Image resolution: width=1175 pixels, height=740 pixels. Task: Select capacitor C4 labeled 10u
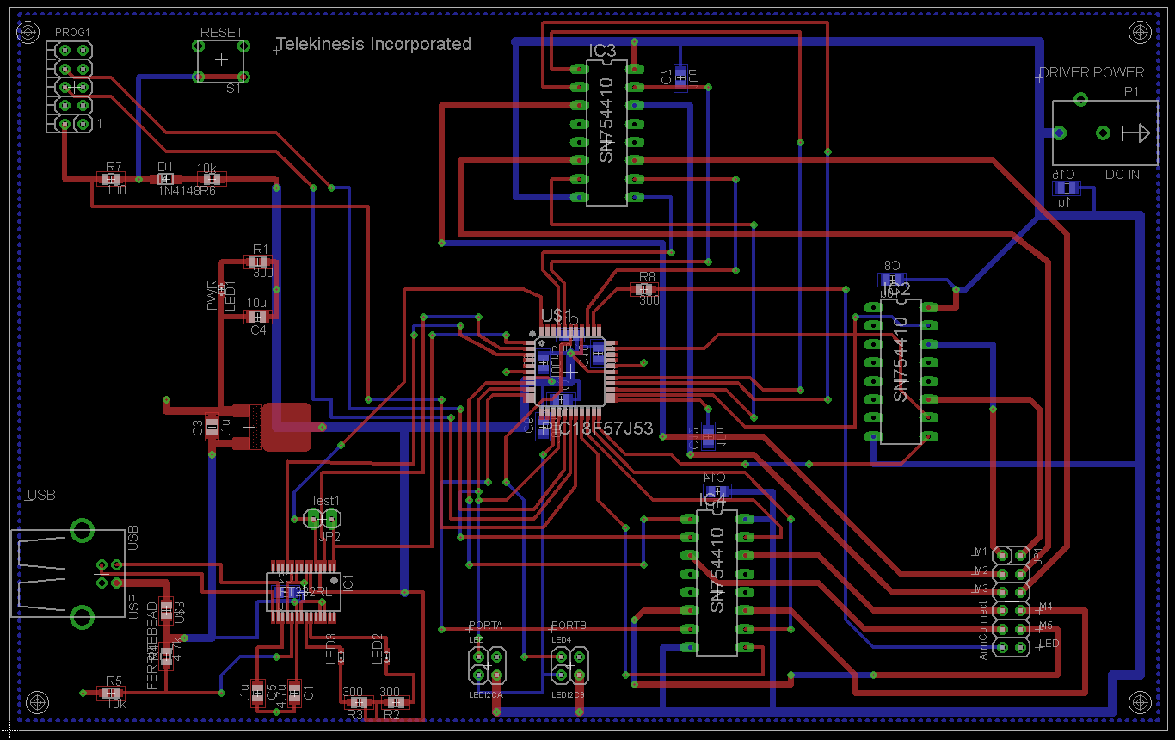(257, 317)
